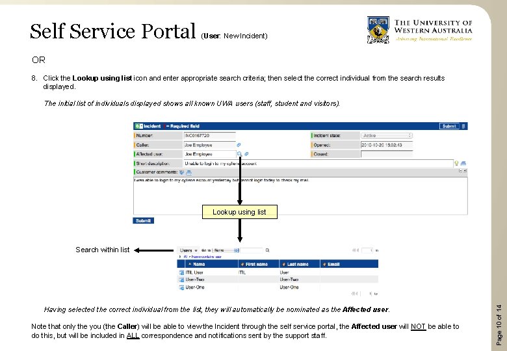Click icon right of light bulb in Short description
The height and width of the screenshot is (351, 507).
(463, 163)
